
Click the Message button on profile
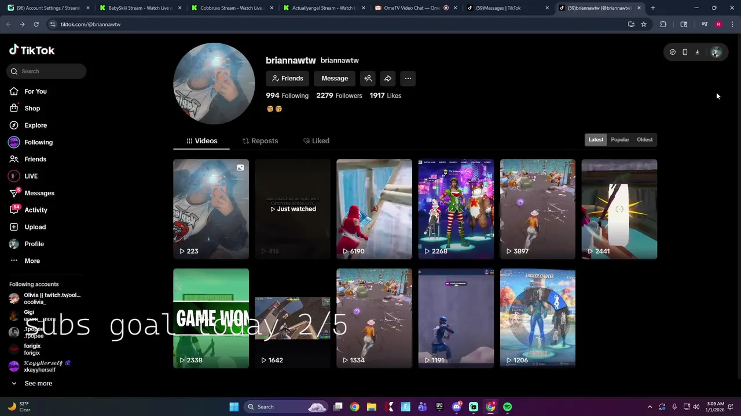pos(335,79)
